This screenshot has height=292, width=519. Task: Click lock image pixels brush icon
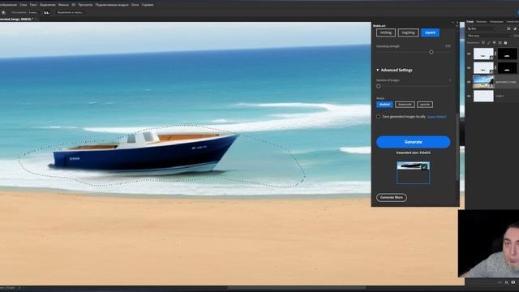(x=489, y=43)
